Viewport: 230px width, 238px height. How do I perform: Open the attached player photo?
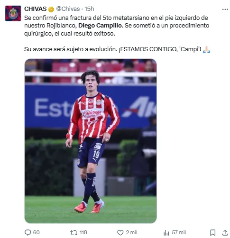pos(91,141)
